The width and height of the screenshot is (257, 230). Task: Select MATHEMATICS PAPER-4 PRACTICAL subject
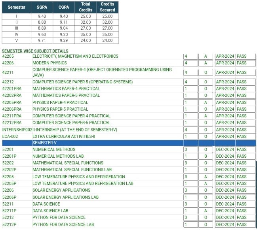[66, 89]
